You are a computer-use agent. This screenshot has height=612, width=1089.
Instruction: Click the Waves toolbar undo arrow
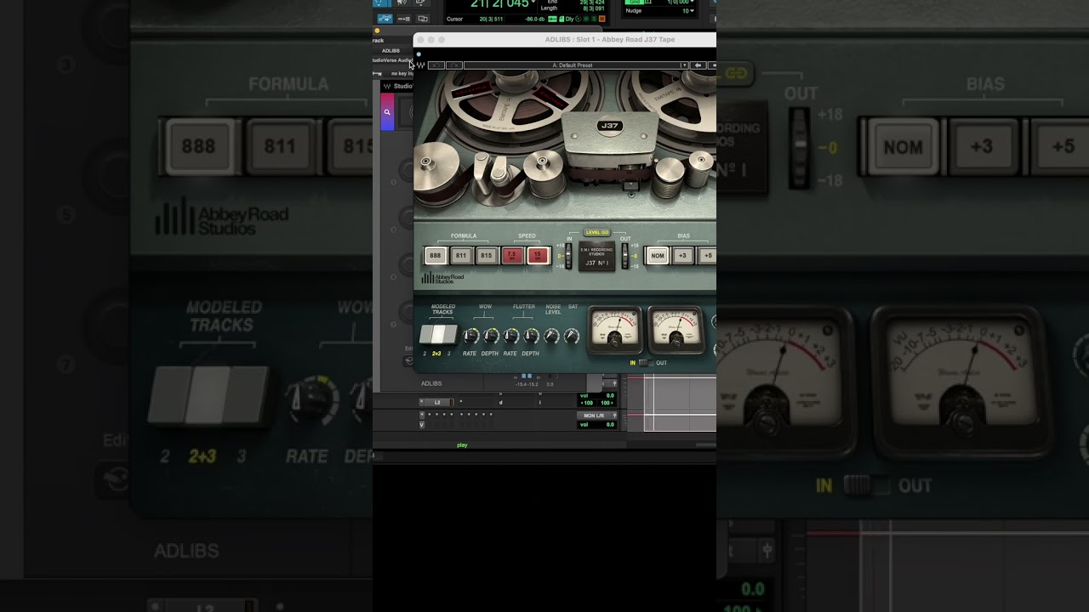tap(436, 65)
